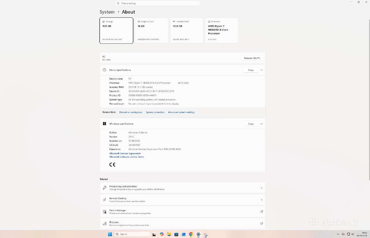Open BitLocker device encryption entry
370x238 pixels.
coord(183,224)
